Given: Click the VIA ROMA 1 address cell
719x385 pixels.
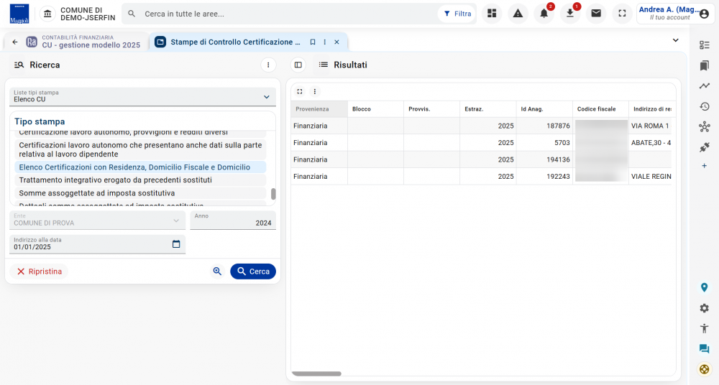Looking at the screenshot, I should 650,126.
